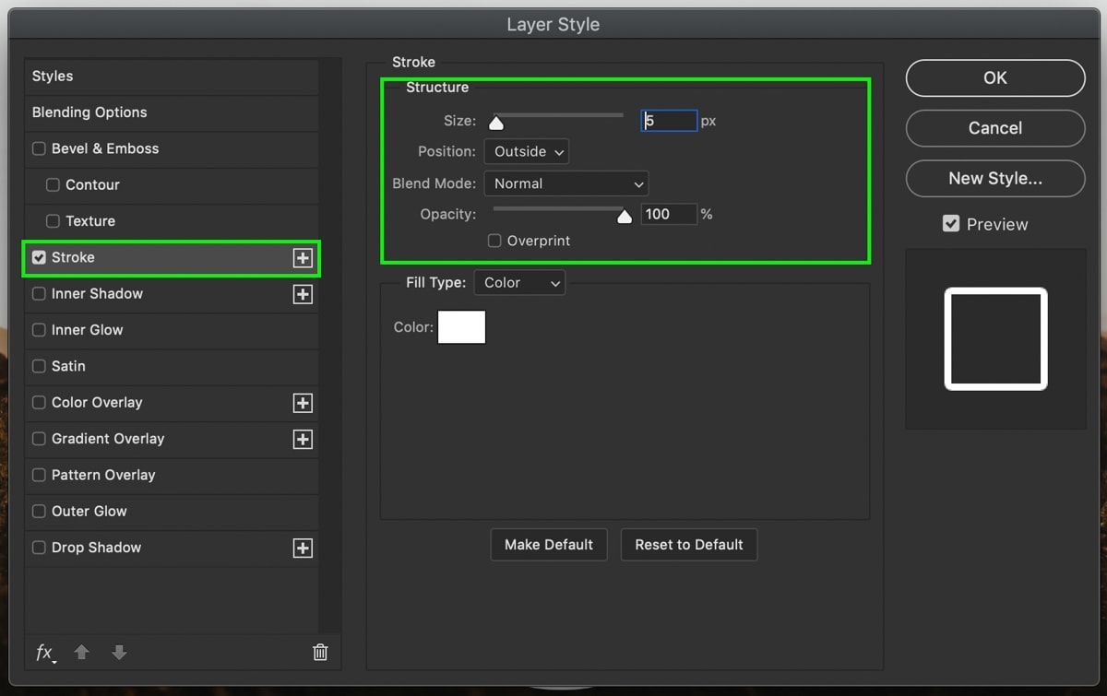Image resolution: width=1107 pixels, height=696 pixels.
Task: Click the OK button
Action: pos(995,78)
